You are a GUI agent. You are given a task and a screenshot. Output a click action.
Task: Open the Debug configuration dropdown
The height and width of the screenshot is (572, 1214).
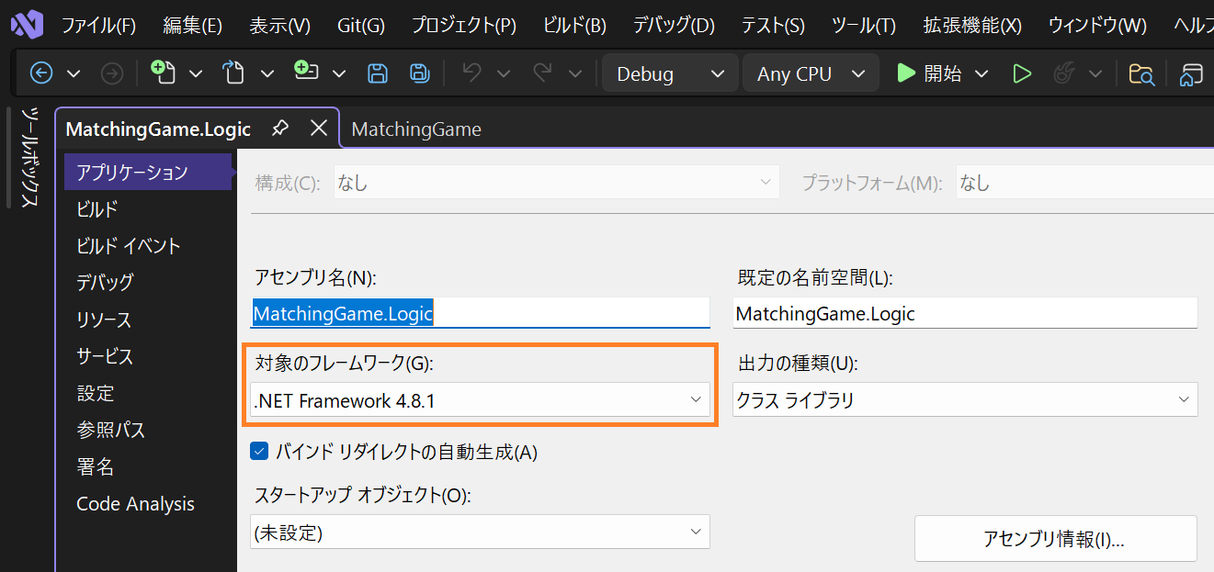670,73
